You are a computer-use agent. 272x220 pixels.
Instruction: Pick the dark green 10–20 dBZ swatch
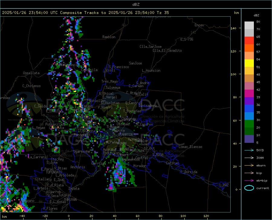tap(249, 131)
